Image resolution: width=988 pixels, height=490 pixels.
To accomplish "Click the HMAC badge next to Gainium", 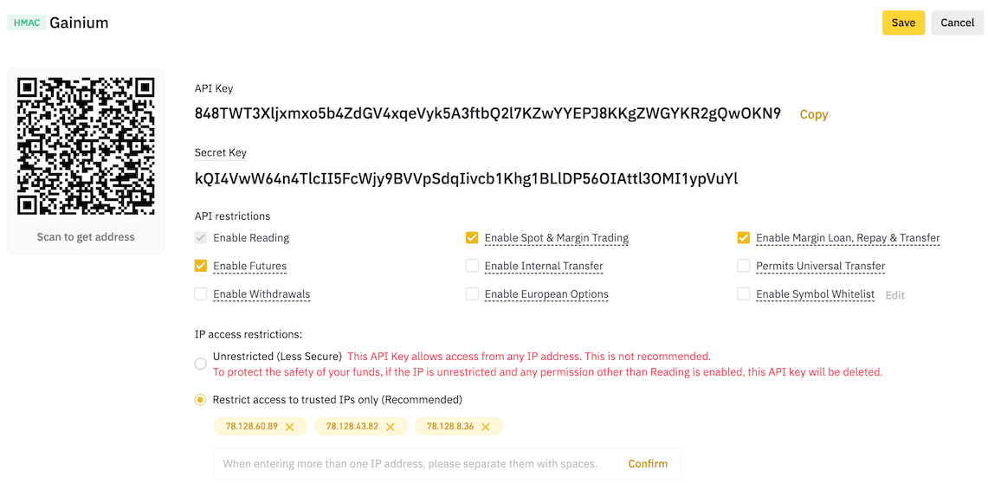I will tap(27, 23).
